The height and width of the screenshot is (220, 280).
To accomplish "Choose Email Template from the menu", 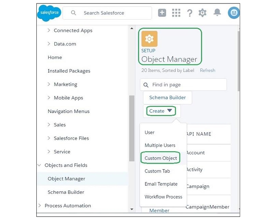I will [161, 184].
